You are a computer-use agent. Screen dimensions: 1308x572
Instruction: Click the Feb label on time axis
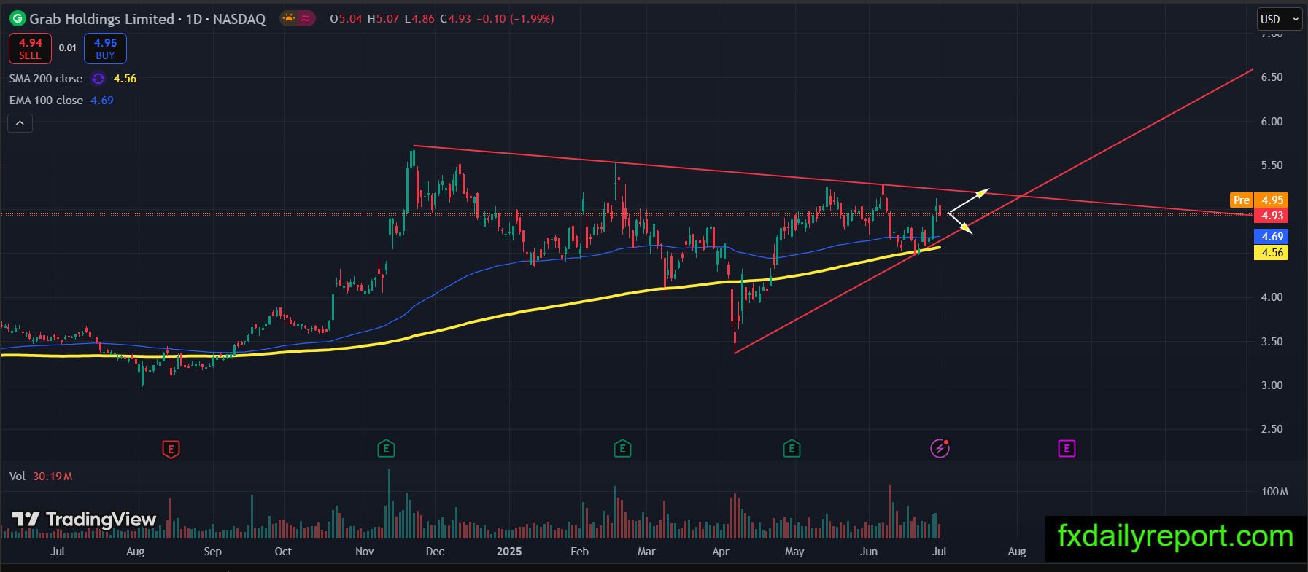(x=579, y=552)
